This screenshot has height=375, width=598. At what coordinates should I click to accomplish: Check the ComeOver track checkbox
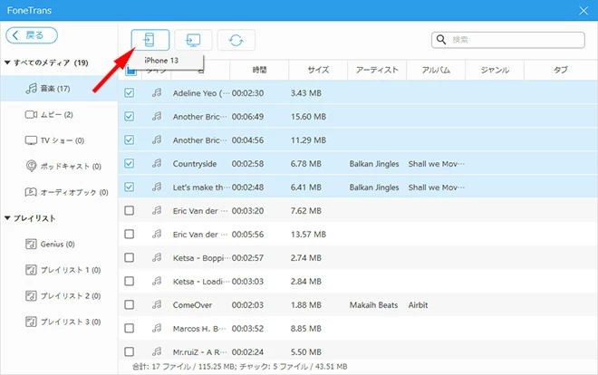[129, 304]
